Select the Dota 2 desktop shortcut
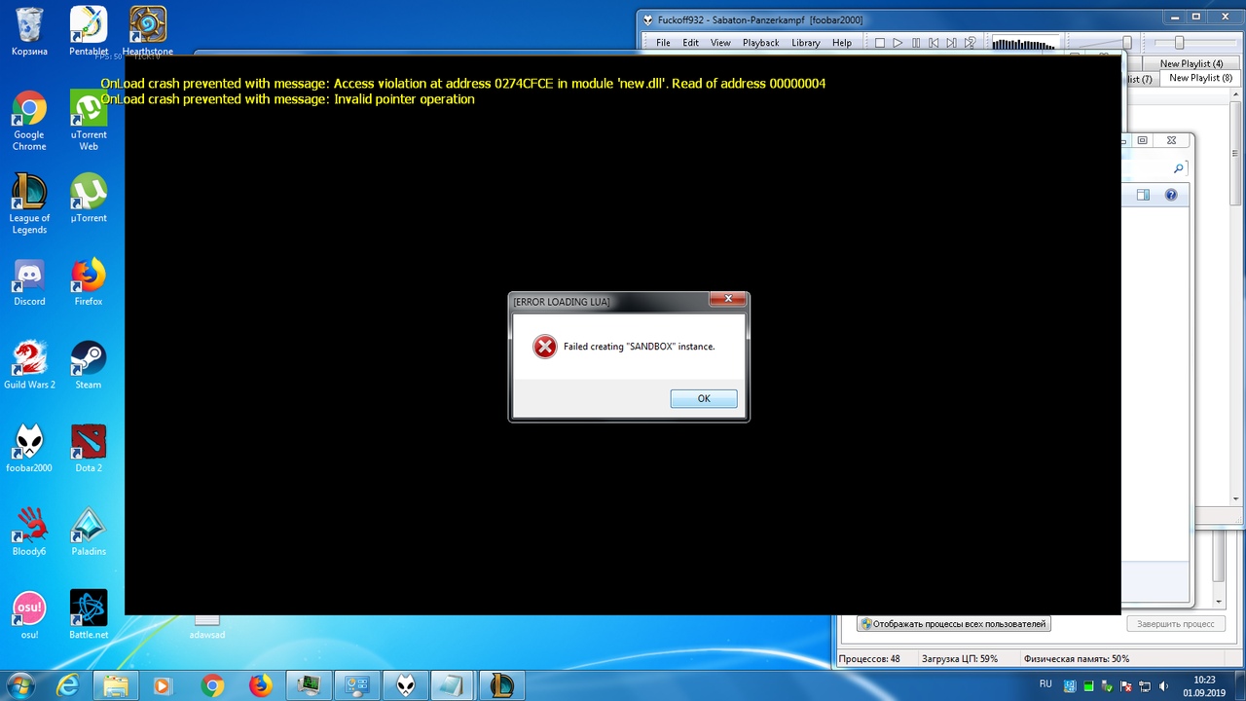 89,448
